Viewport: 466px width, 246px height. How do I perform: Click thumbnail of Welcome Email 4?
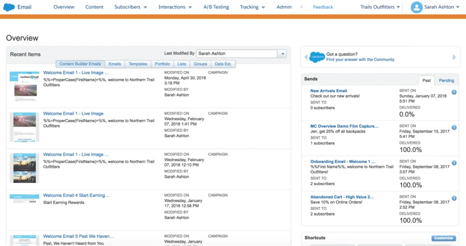point(25,198)
